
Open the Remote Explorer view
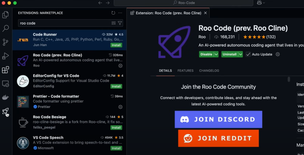6,83
